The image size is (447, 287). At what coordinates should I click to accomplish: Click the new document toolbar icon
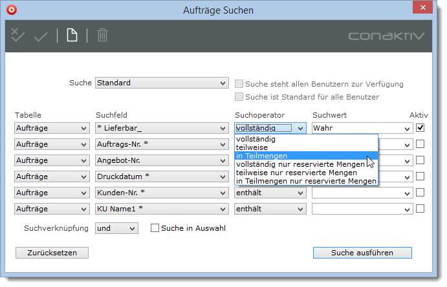pos(72,36)
